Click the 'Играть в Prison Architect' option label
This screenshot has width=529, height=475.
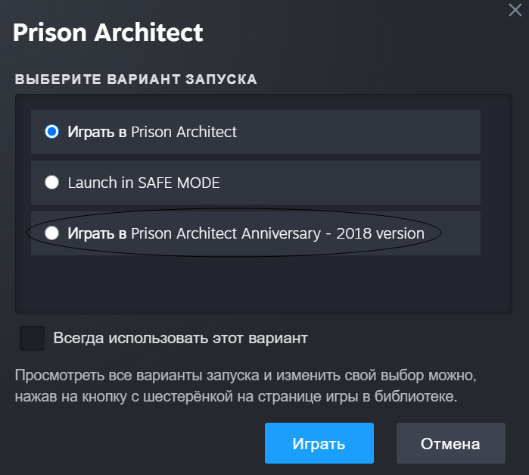pyautogui.click(x=152, y=132)
